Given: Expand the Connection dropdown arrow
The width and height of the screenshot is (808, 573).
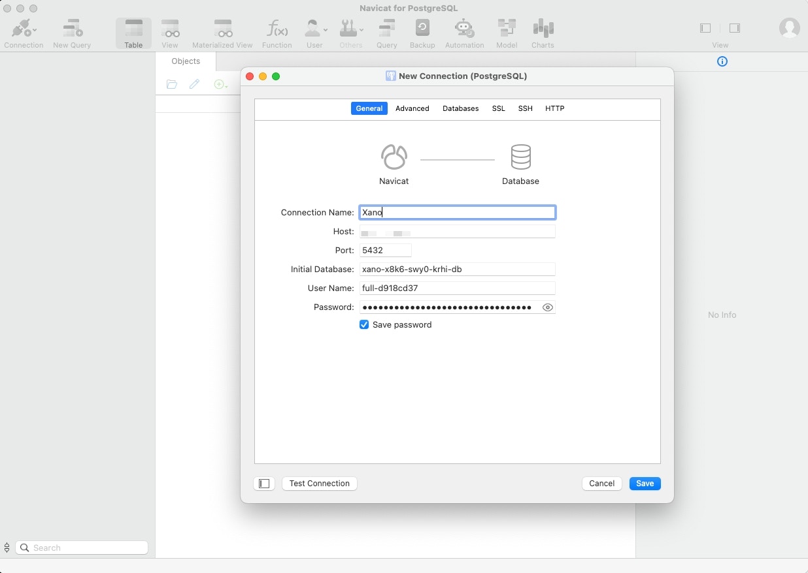Looking at the screenshot, I should click(34, 30).
